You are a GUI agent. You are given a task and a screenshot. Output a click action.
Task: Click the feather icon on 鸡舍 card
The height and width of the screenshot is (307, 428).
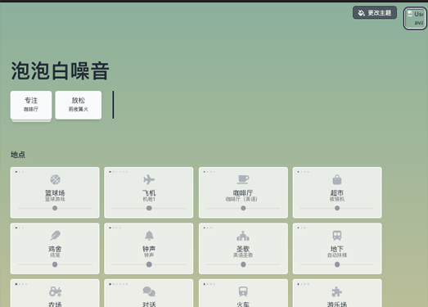click(x=55, y=236)
